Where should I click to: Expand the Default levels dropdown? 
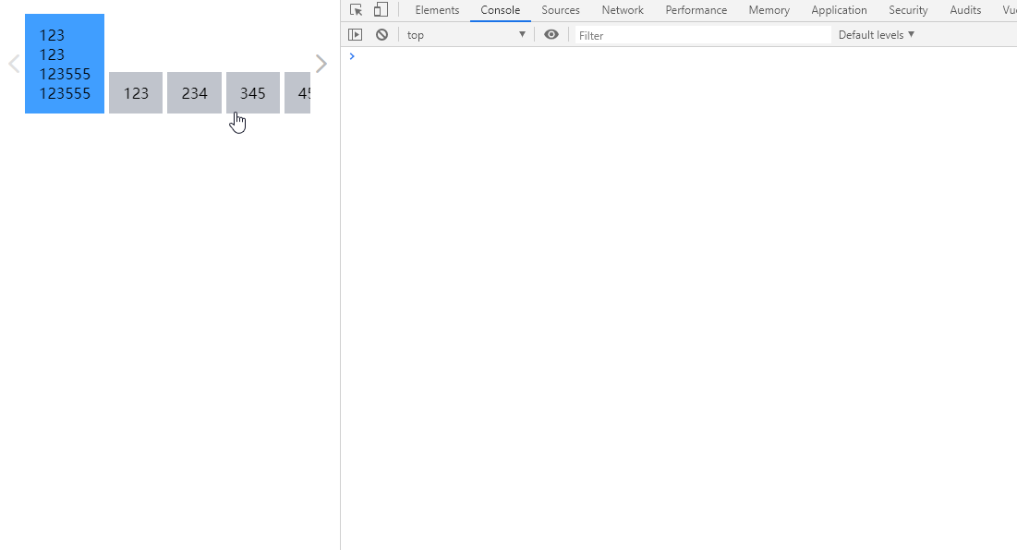877,35
